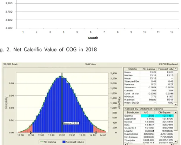The width and height of the screenshot is (181, 145).
Task: Select the Gamma distribution row
Action: [x=149, y=116]
